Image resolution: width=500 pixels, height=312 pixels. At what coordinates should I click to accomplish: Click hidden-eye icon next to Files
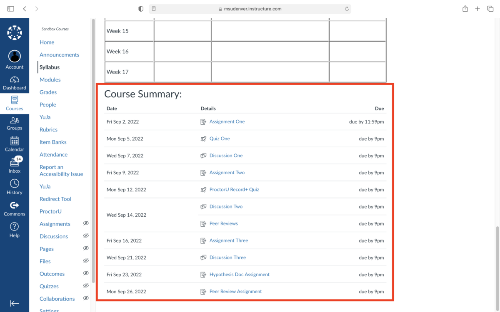tap(86, 261)
